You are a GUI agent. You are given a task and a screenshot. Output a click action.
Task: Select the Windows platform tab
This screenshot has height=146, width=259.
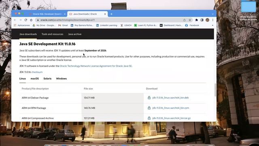click(62, 79)
